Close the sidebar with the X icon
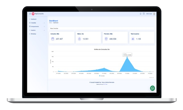The image size is (183, 110). [30, 14]
